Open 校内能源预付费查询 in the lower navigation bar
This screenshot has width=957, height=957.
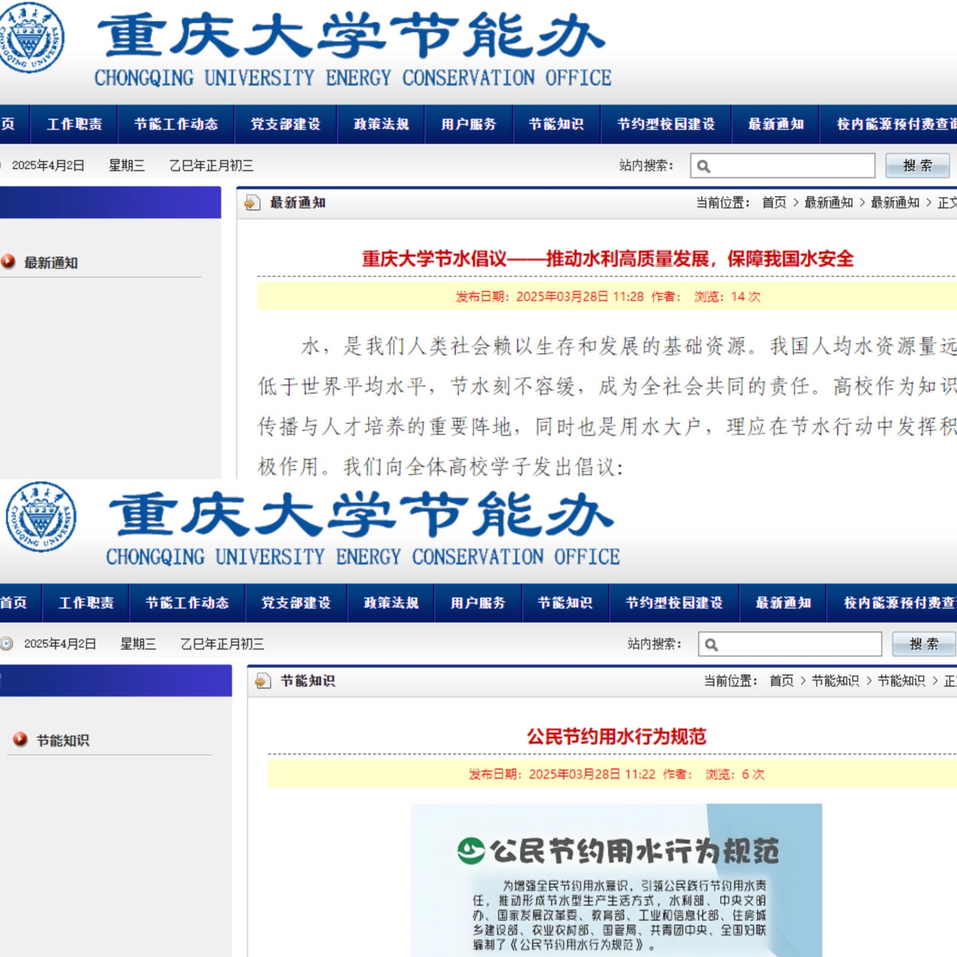[892, 602]
